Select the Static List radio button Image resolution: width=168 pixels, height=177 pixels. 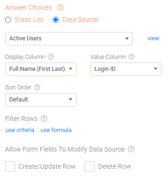(8, 20)
